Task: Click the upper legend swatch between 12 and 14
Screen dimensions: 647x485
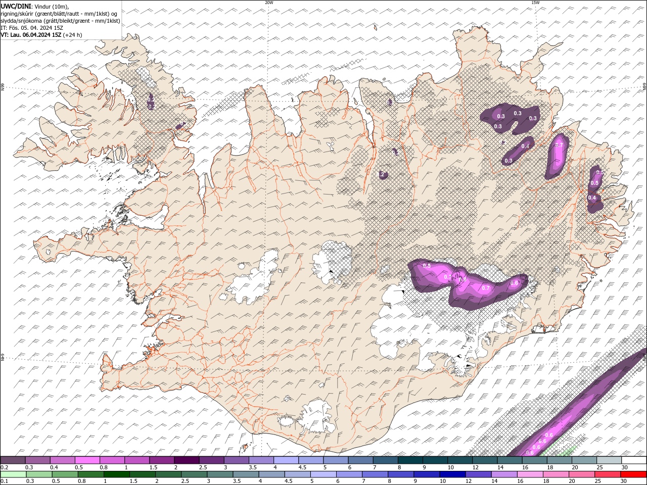Action: coord(485,460)
